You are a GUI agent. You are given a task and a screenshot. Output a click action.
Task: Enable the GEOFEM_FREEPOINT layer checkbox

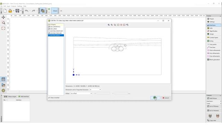click(49, 31)
